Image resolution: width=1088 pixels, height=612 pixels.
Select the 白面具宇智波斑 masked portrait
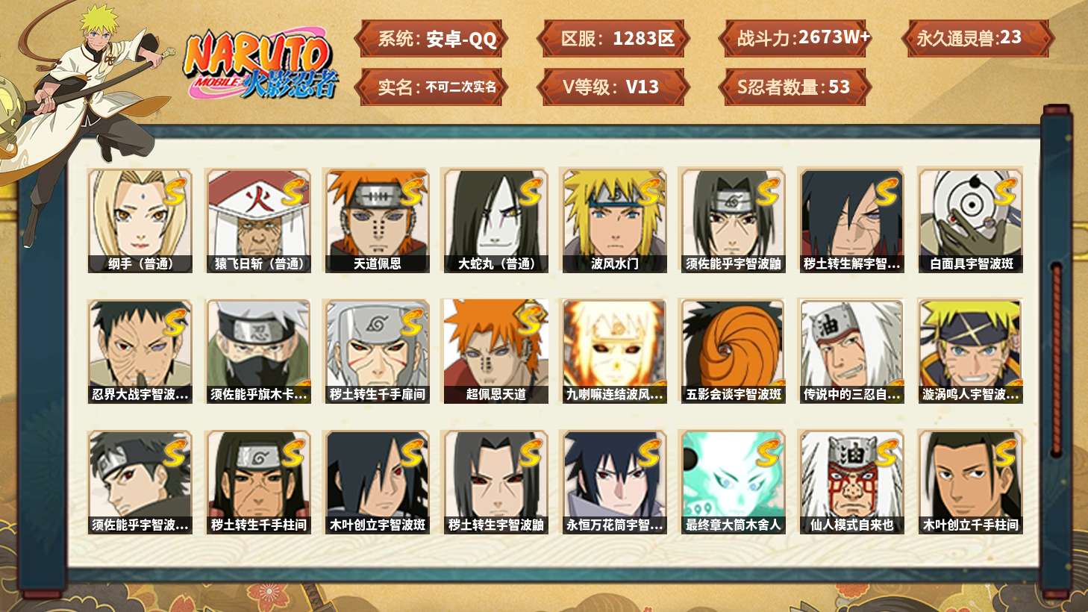tap(970, 220)
